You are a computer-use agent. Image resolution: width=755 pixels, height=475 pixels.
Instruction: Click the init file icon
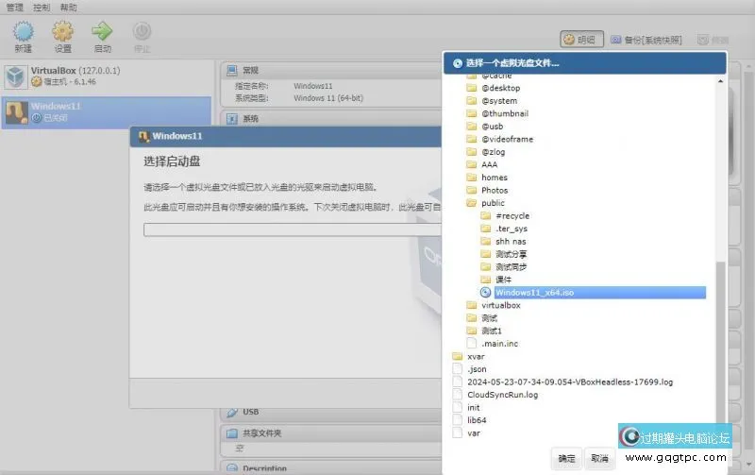(458, 407)
